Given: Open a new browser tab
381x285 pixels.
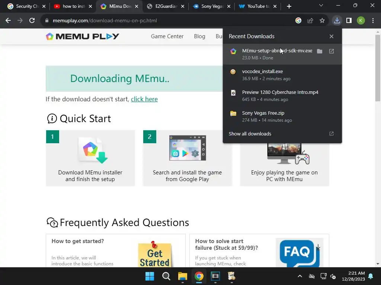Looking at the screenshot, I should (289, 6).
